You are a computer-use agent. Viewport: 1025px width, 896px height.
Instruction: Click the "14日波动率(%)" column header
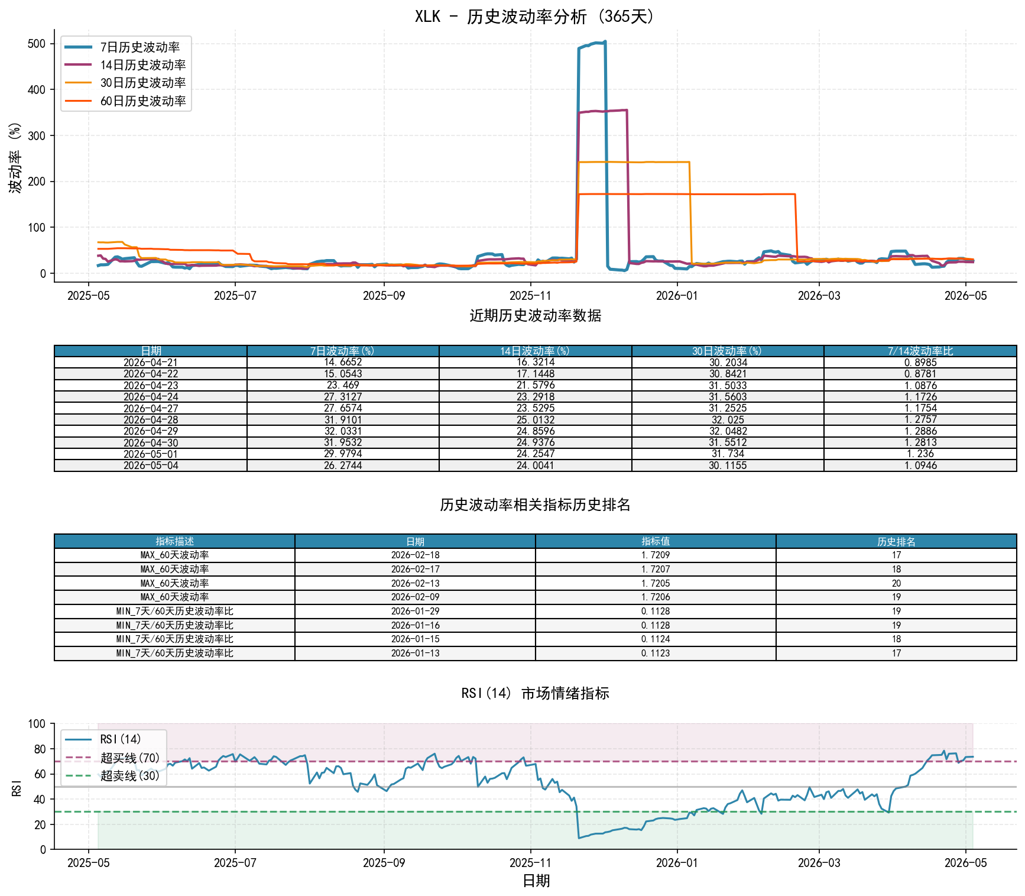536,351
